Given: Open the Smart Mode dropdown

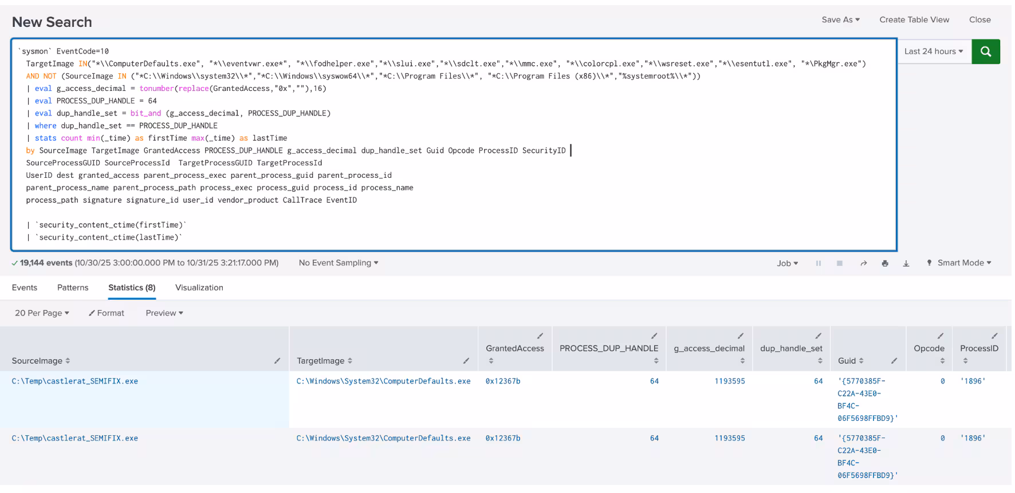Looking at the screenshot, I should pos(963,263).
